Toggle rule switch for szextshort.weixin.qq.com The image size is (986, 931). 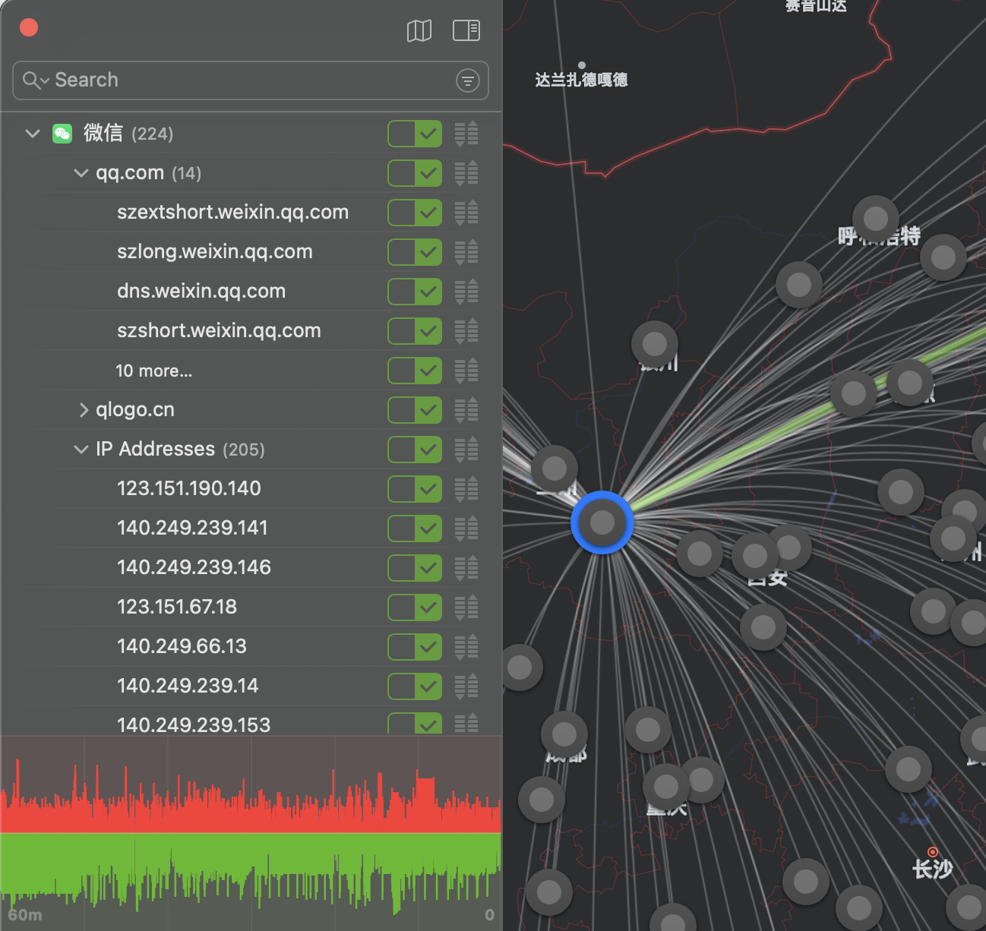point(415,213)
